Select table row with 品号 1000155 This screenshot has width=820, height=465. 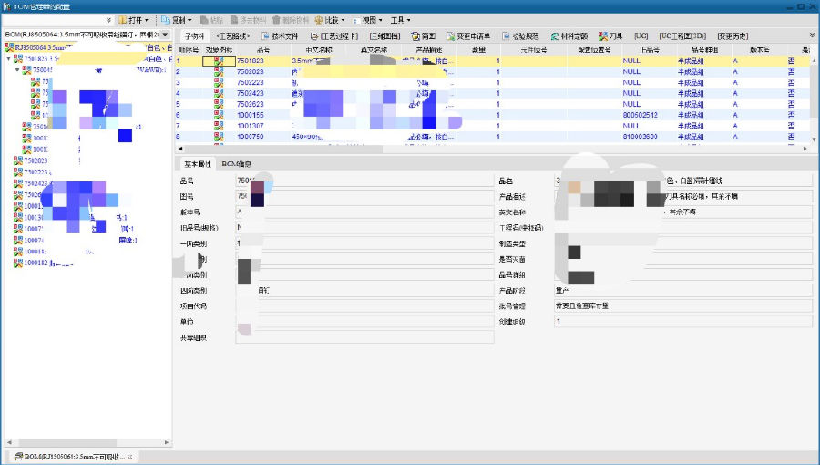(251, 115)
